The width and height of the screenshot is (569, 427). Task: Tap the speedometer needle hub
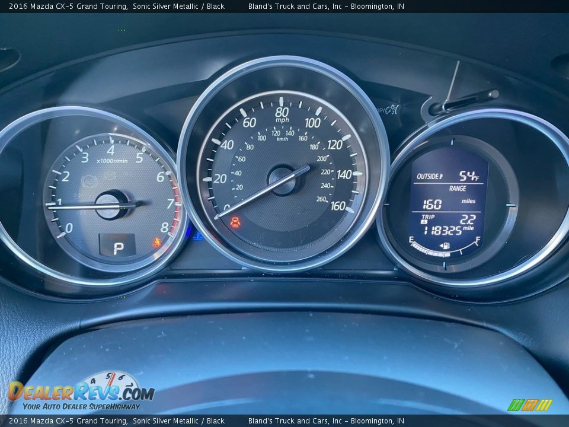coord(283,180)
